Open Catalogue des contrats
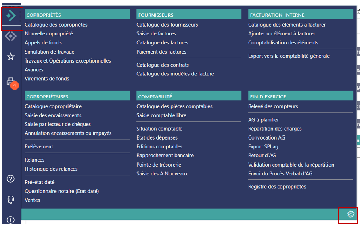 162,65
